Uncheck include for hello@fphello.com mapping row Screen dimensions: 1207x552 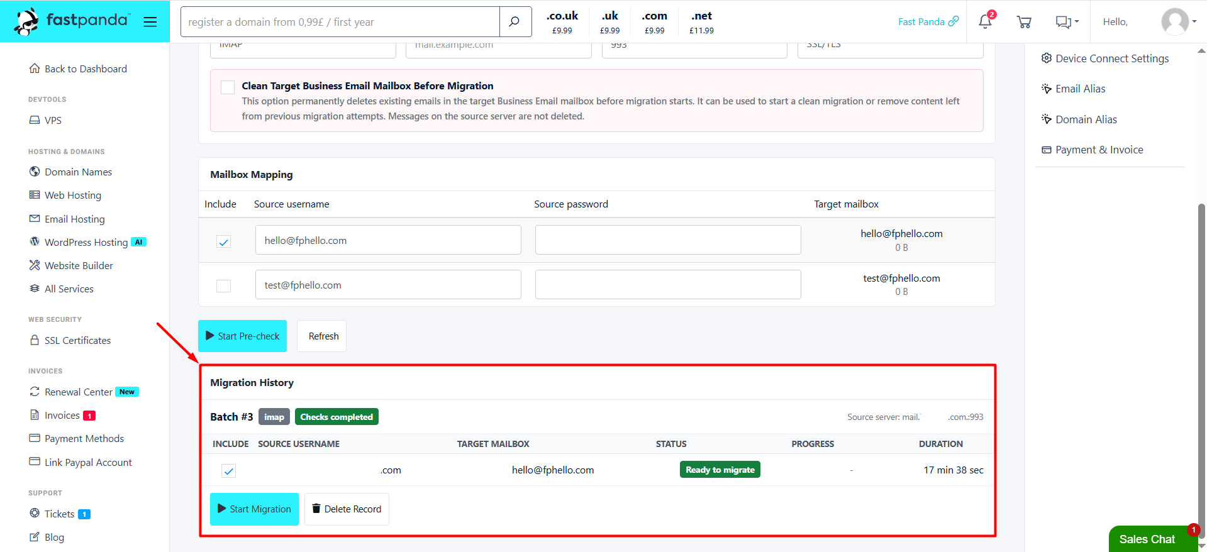tap(223, 241)
